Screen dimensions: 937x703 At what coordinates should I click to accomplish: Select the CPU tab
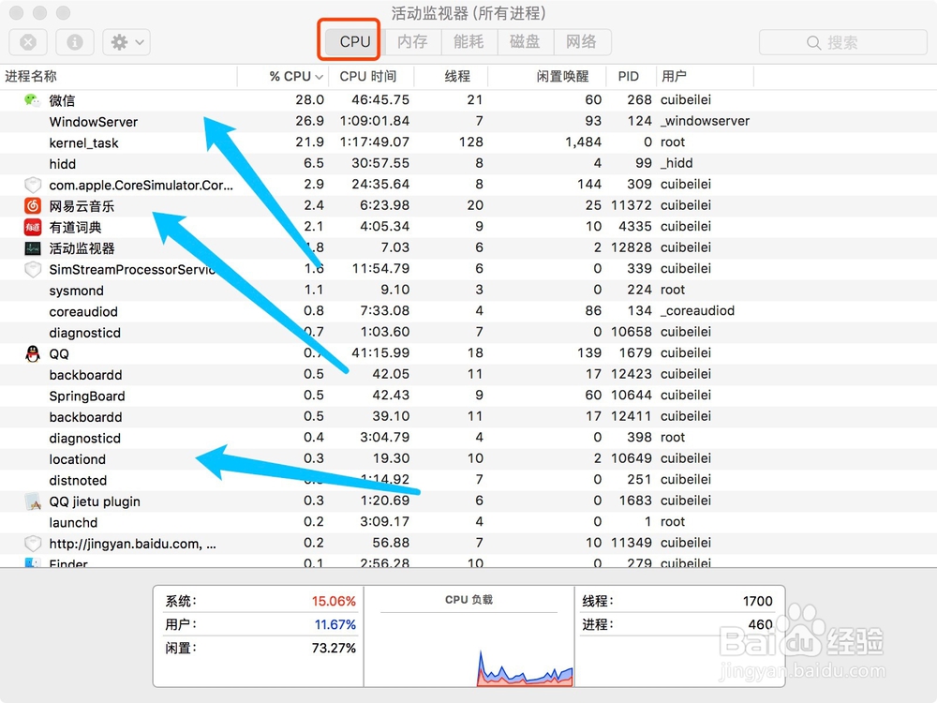[x=355, y=42]
